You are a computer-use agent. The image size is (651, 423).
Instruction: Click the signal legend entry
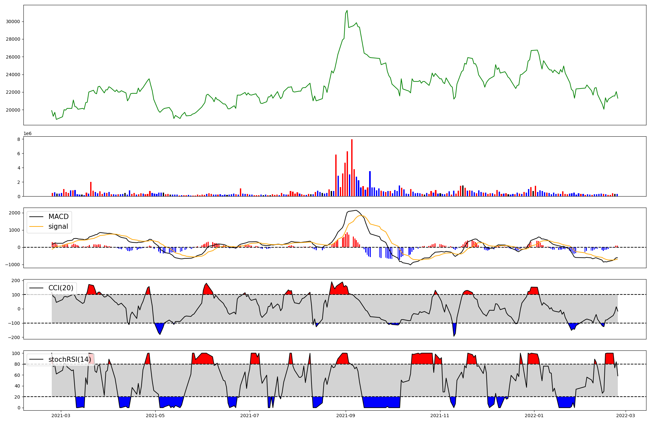58,226
